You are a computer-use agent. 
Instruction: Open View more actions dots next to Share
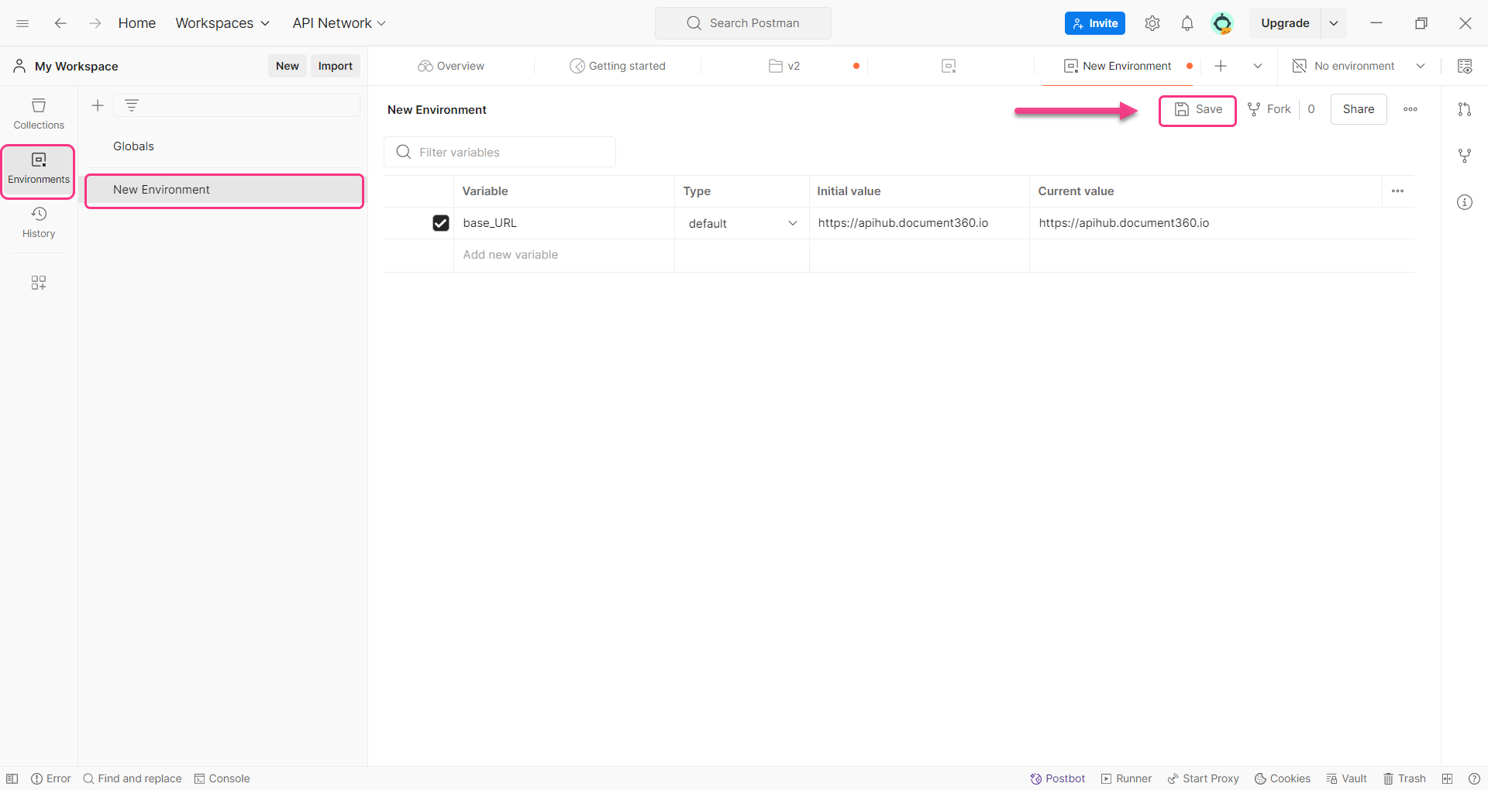click(1410, 109)
